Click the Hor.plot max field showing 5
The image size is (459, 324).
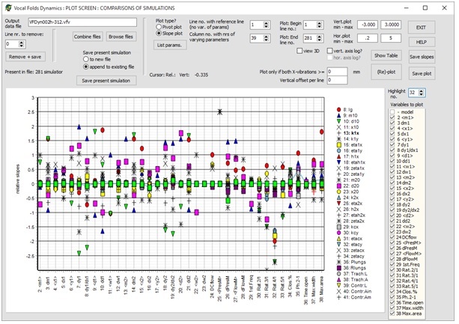coord(391,38)
